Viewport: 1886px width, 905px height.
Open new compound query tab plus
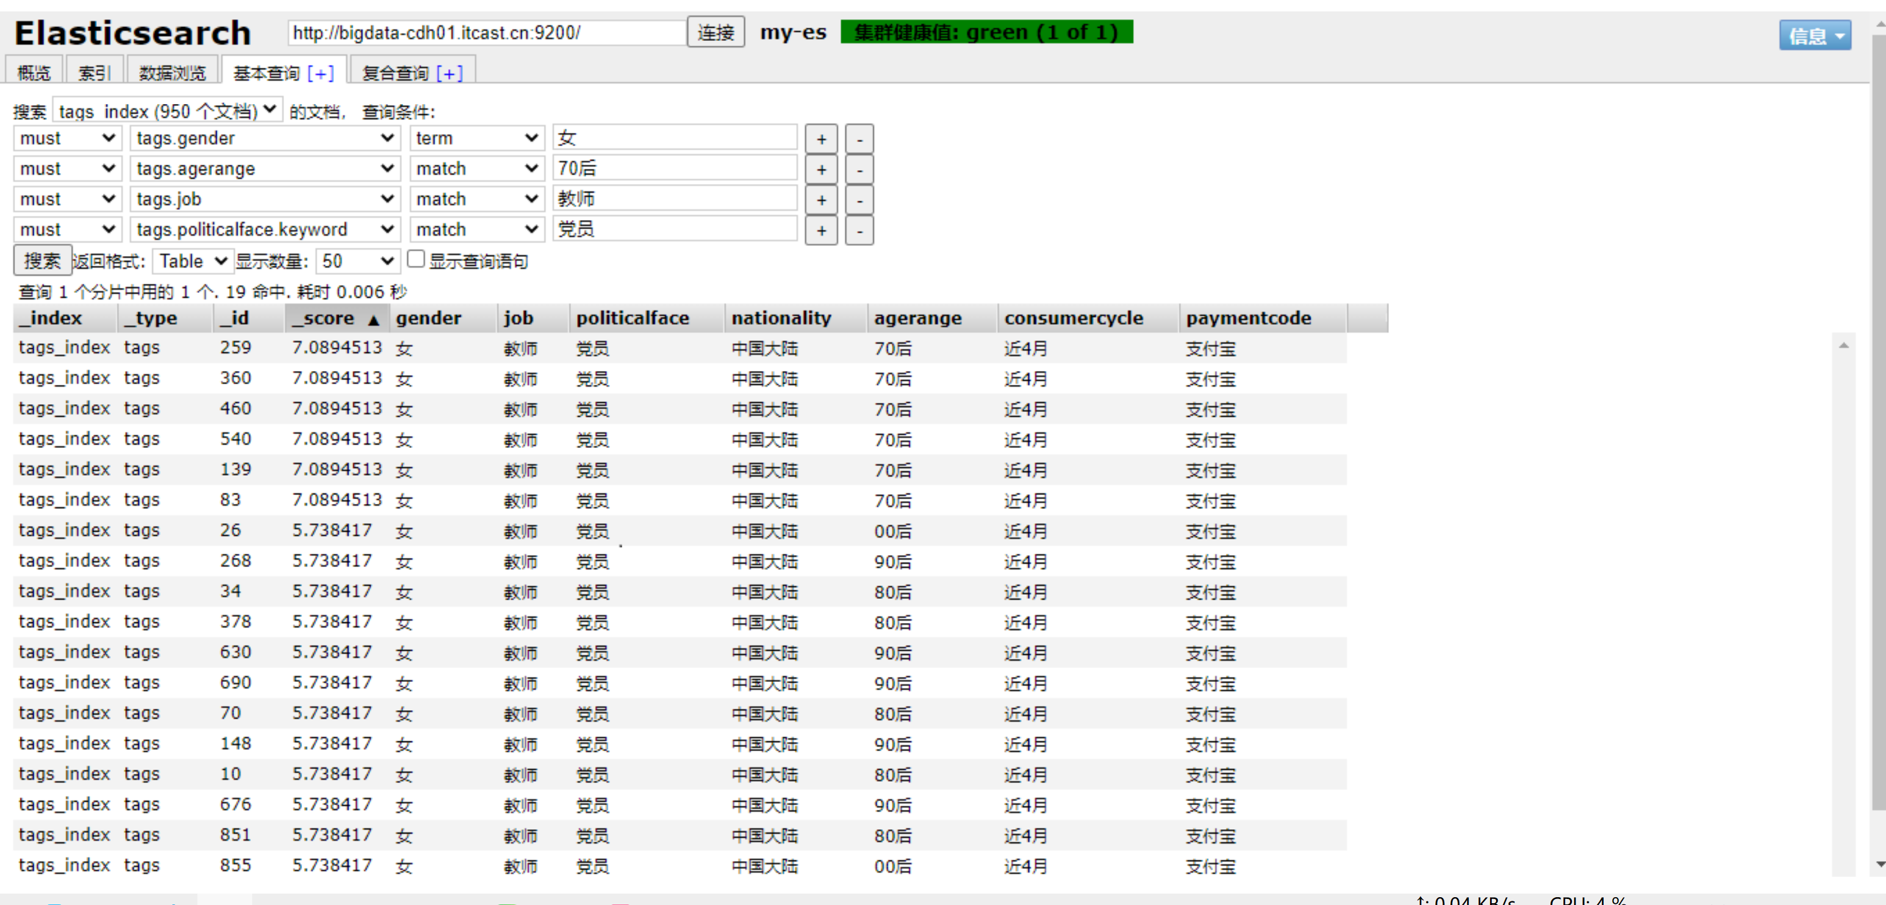[450, 73]
